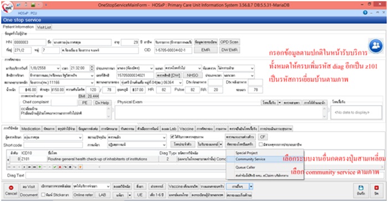
Task: Click the NHSO button
Action: click(192, 75)
